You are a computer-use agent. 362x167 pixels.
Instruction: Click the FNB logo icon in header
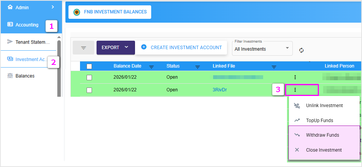(77, 12)
